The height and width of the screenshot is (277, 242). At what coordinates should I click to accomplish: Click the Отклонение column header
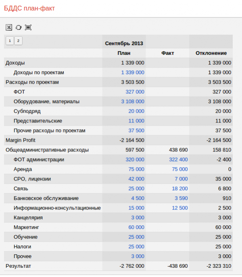(211, 53)
